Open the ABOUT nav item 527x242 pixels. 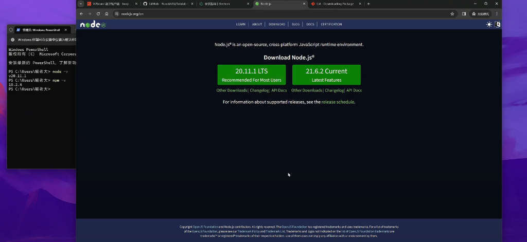coord(257,24)
